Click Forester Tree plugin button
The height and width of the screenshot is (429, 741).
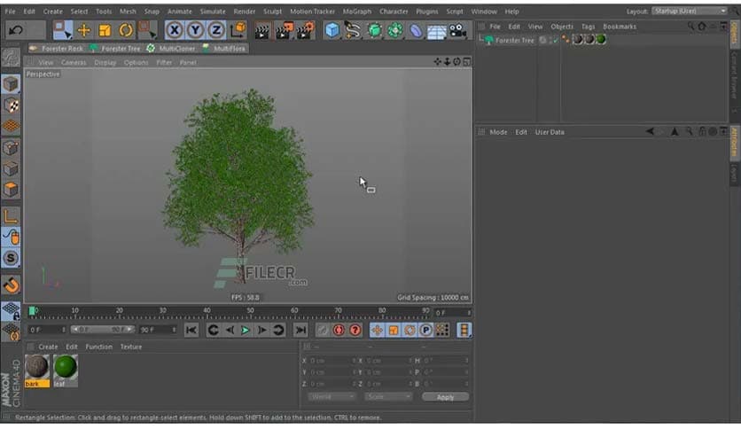point(115,48)
